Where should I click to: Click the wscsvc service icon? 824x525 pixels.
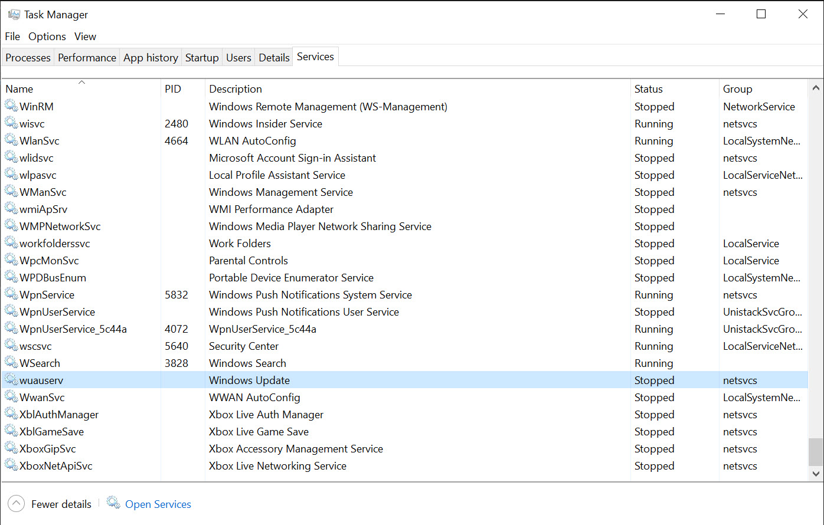11,346
